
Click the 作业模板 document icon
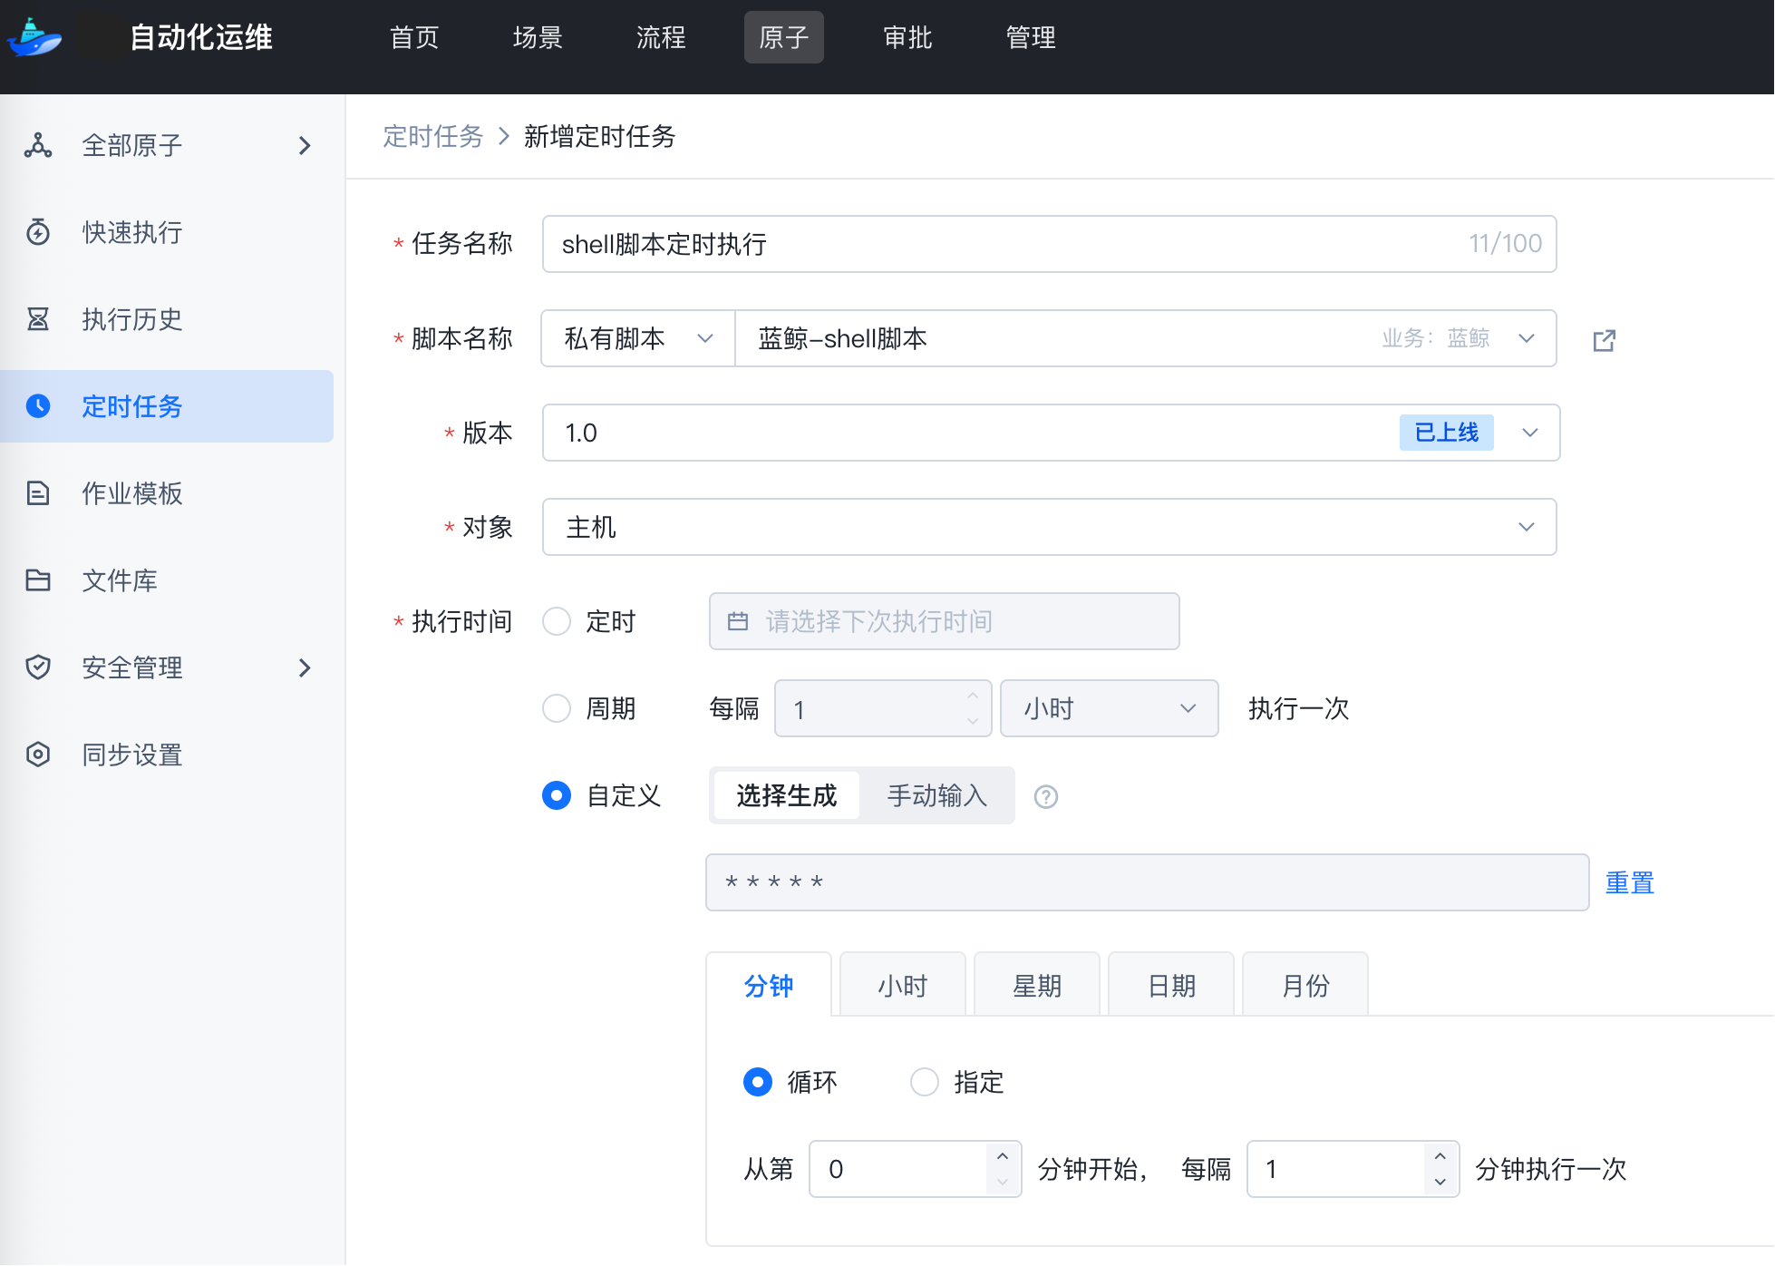tap(38, 493)
